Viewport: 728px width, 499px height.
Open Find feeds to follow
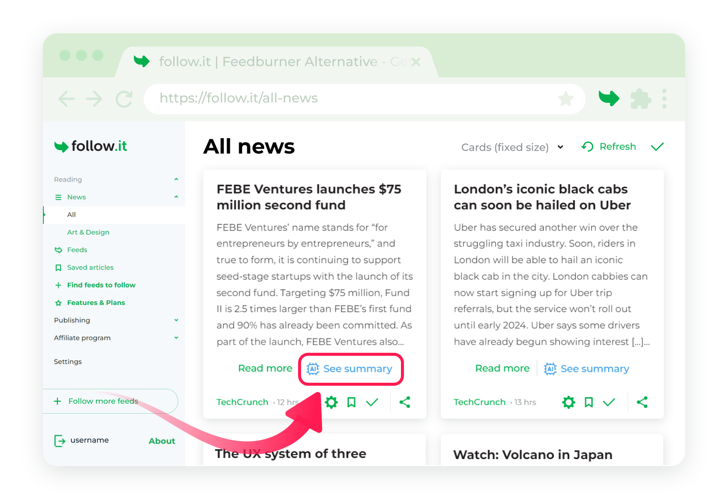(101, 285)
